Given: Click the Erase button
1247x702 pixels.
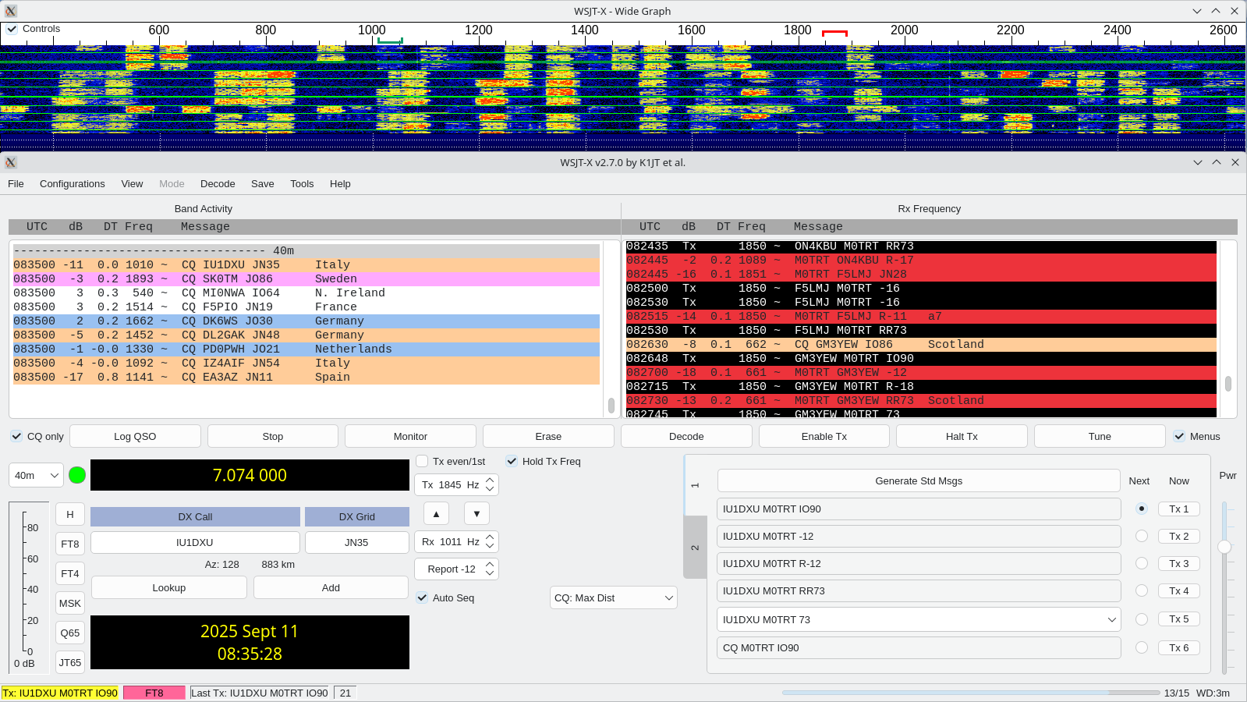Looking at the screenshot, I should (548, 436).
